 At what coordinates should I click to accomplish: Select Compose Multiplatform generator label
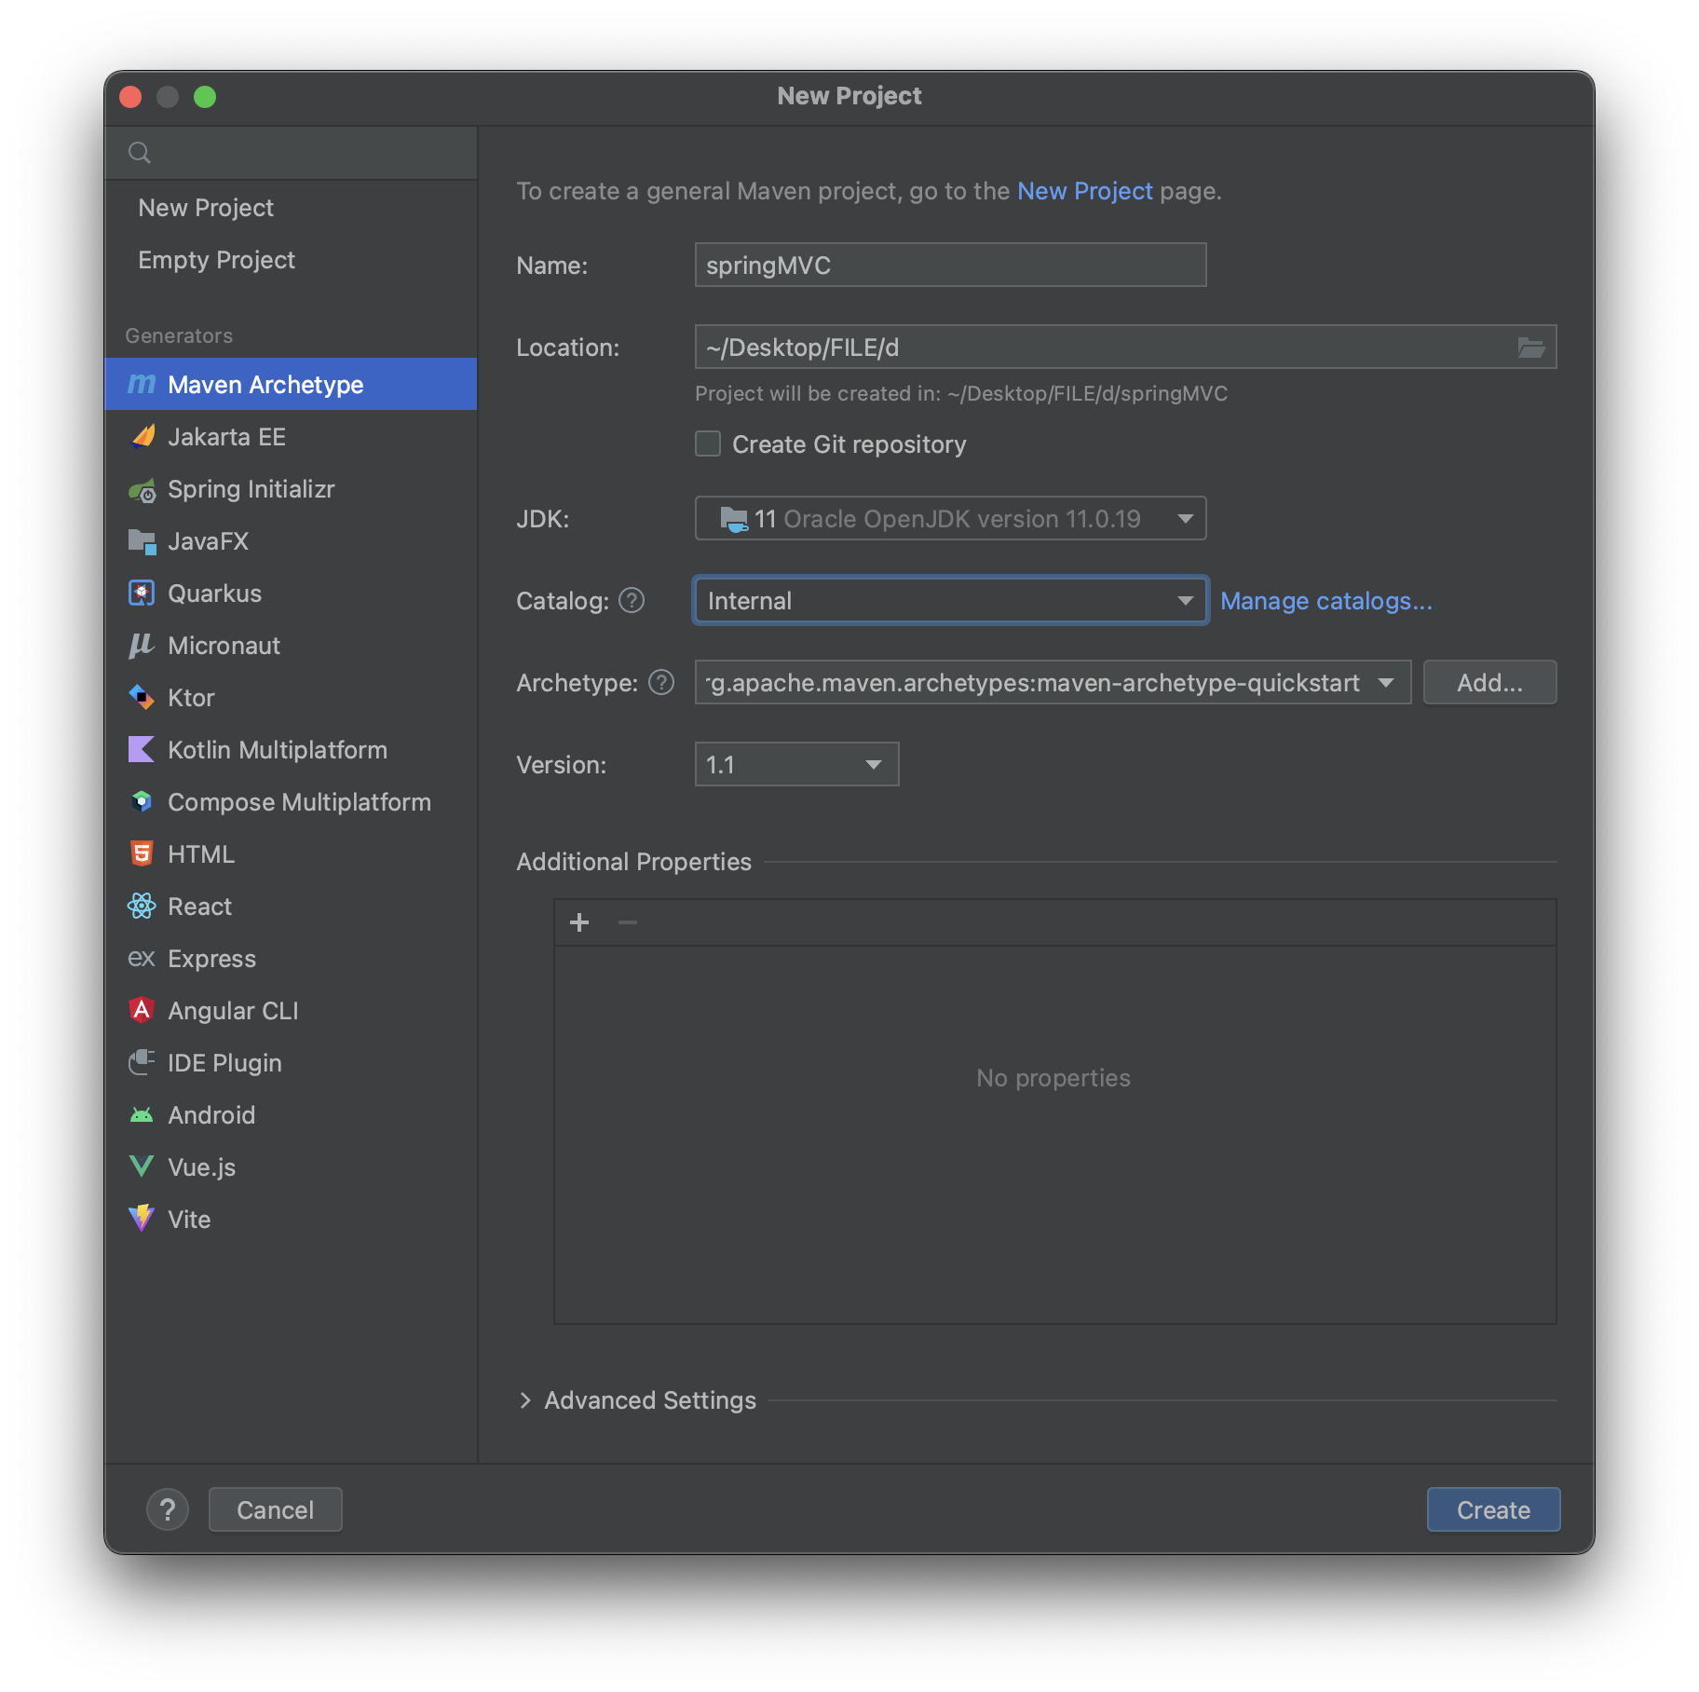[299, 802]
